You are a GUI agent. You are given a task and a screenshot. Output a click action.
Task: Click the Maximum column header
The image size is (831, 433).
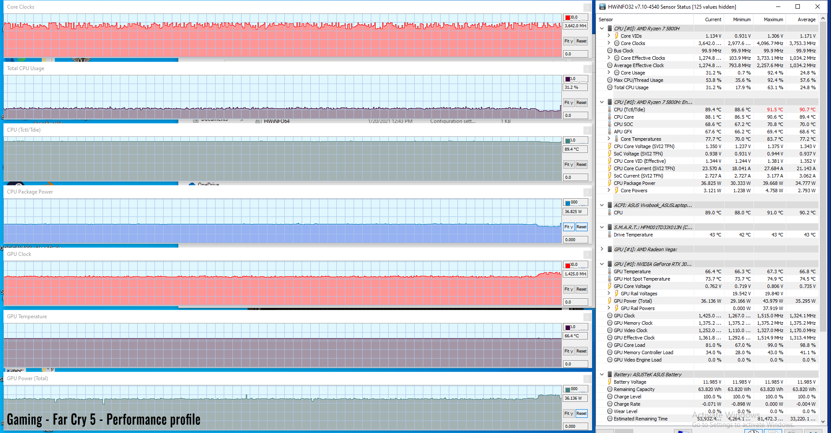(x=773, y=19)
